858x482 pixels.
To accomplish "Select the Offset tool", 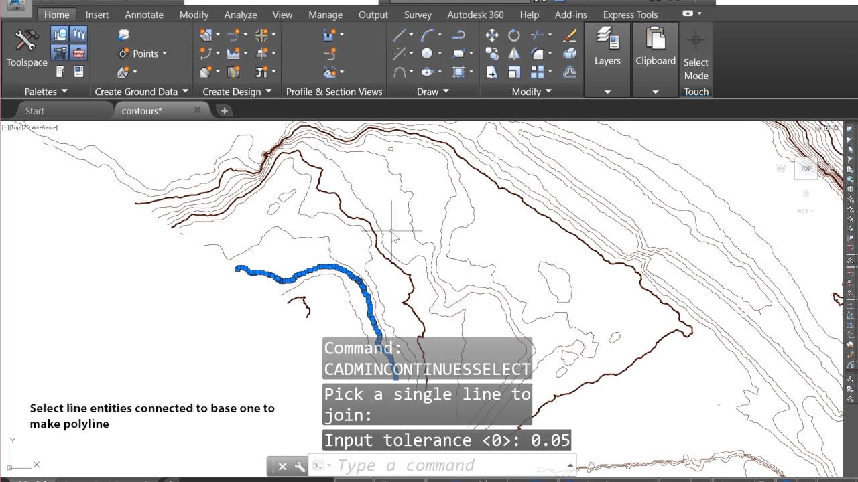I will click(570, 72).
